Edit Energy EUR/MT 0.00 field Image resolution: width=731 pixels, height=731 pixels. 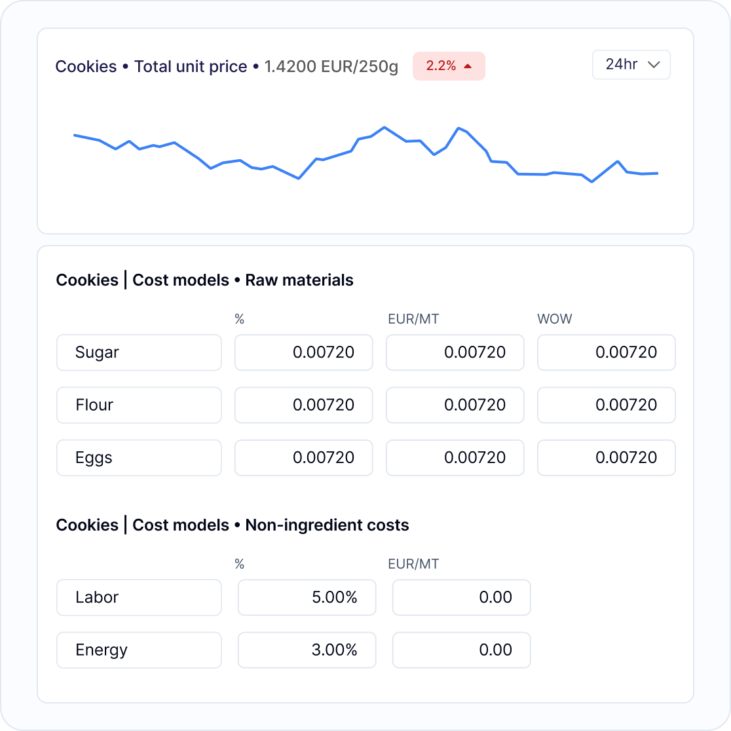coord(462,650)
